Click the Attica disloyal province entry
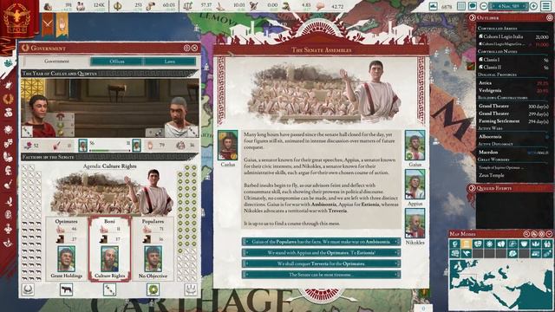Screen dimensions: 555x312 pyautogui.click(x=513, y=83)
